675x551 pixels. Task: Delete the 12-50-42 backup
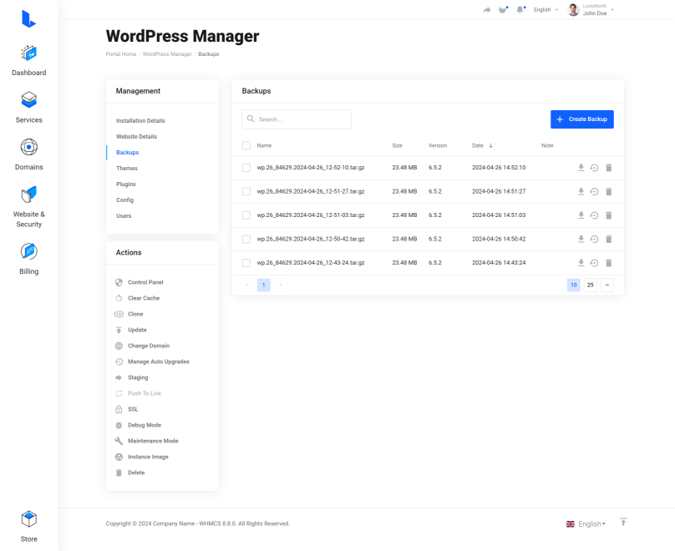[609, 239]
